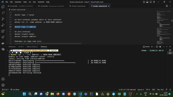173x97 pixels.
Task: Switch to the OUTPUT panel tab
Action: [x=21, y=47]
